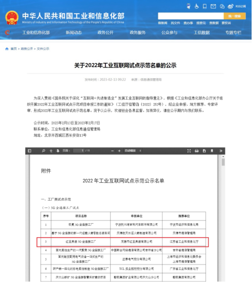Open the 查办事 quick link
The width and height of the screenshot is (252, 282).
pyautogui.click(x=188, y=23)
